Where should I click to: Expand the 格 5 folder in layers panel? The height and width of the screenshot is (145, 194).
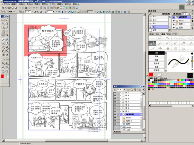[121, 99]
